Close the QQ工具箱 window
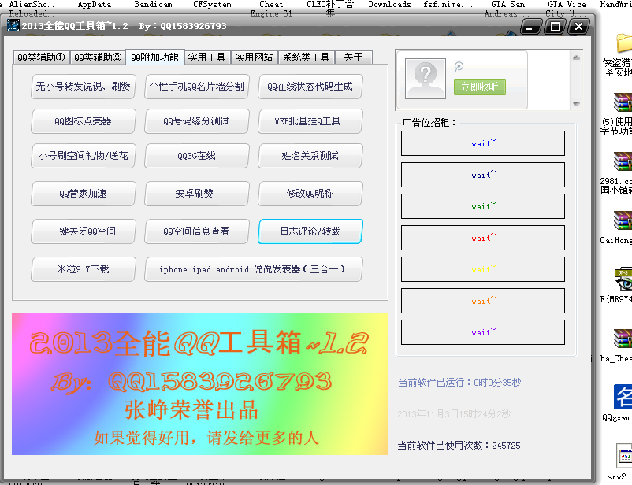Screen dimensions: 632x485 578,27
